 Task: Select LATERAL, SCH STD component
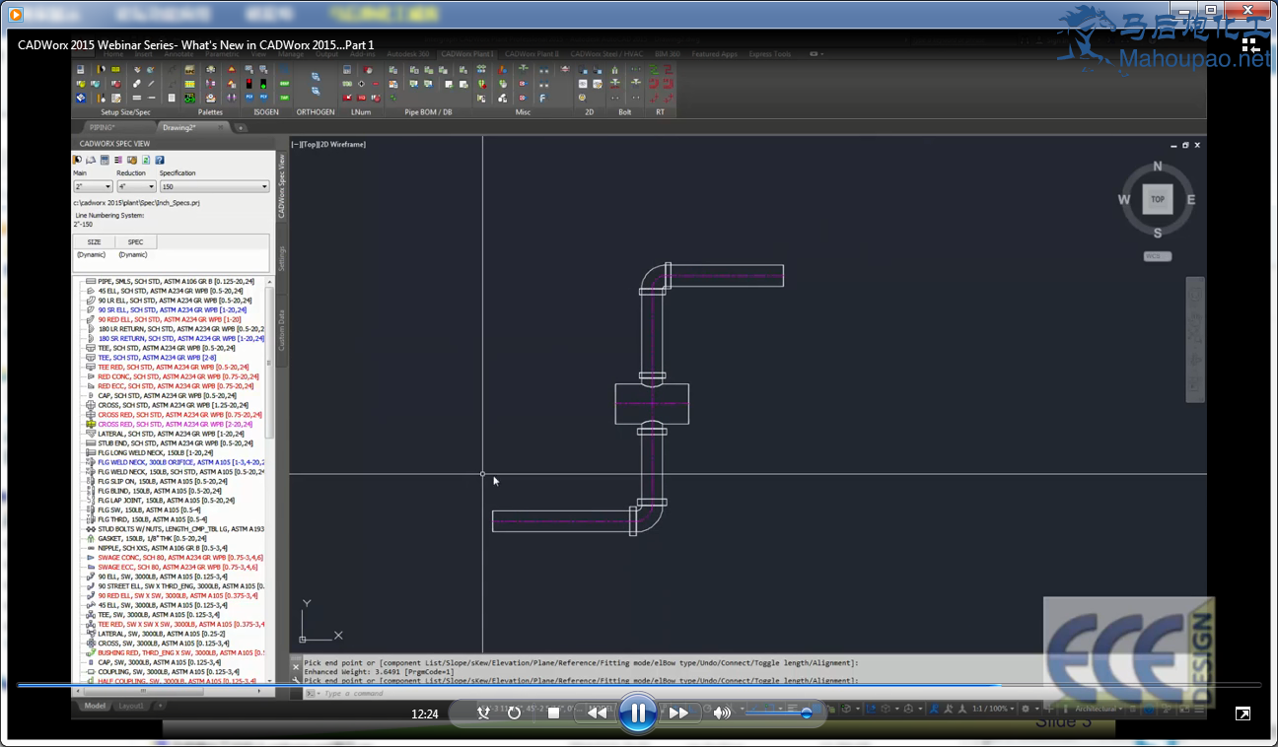pyautogui.click(x=165, y=434)
